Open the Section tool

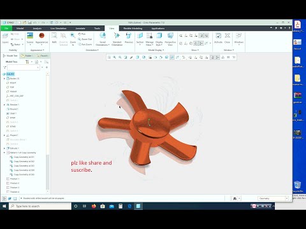[140, 39]
